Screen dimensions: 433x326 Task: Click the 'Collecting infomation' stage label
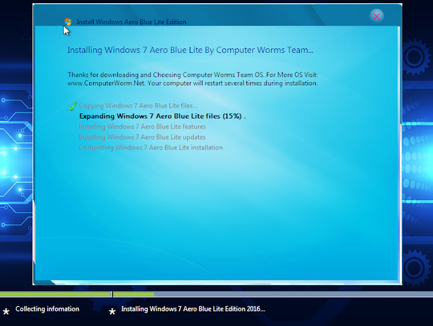pos(47,309)
